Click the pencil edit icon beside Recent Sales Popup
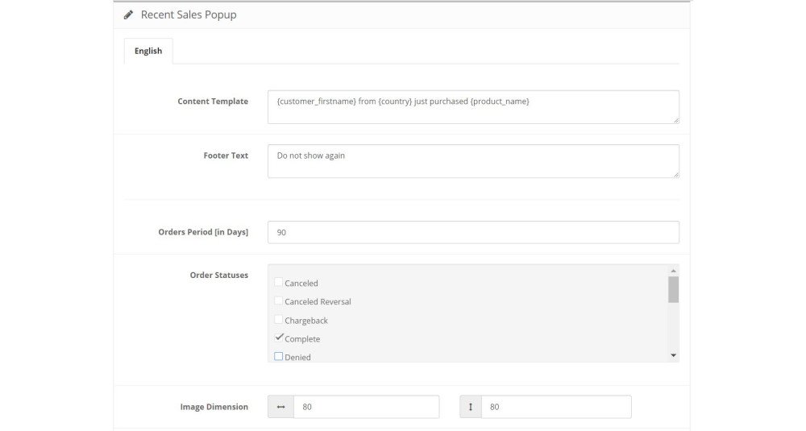The height and width of the screenshot is (431, 806). [128, 15]
